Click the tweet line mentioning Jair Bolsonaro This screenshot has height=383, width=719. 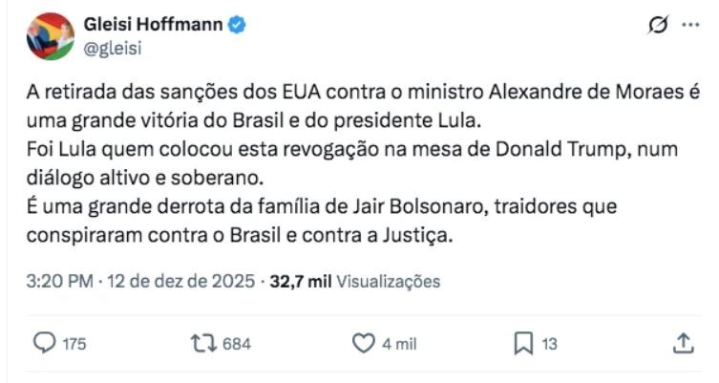315,206
